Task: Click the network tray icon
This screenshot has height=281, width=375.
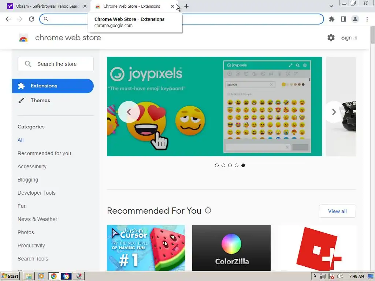Action: [322, 277]
